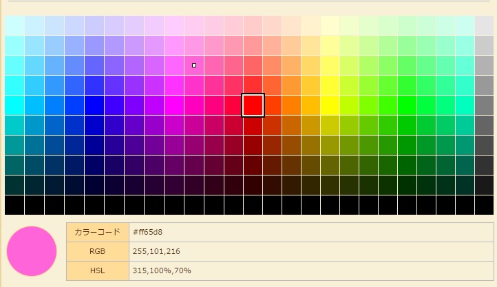The height and width of the screenshot is (287, 497).
Task: Pick the lighter red swatch directly above selected red
Action: click(253, 85)
